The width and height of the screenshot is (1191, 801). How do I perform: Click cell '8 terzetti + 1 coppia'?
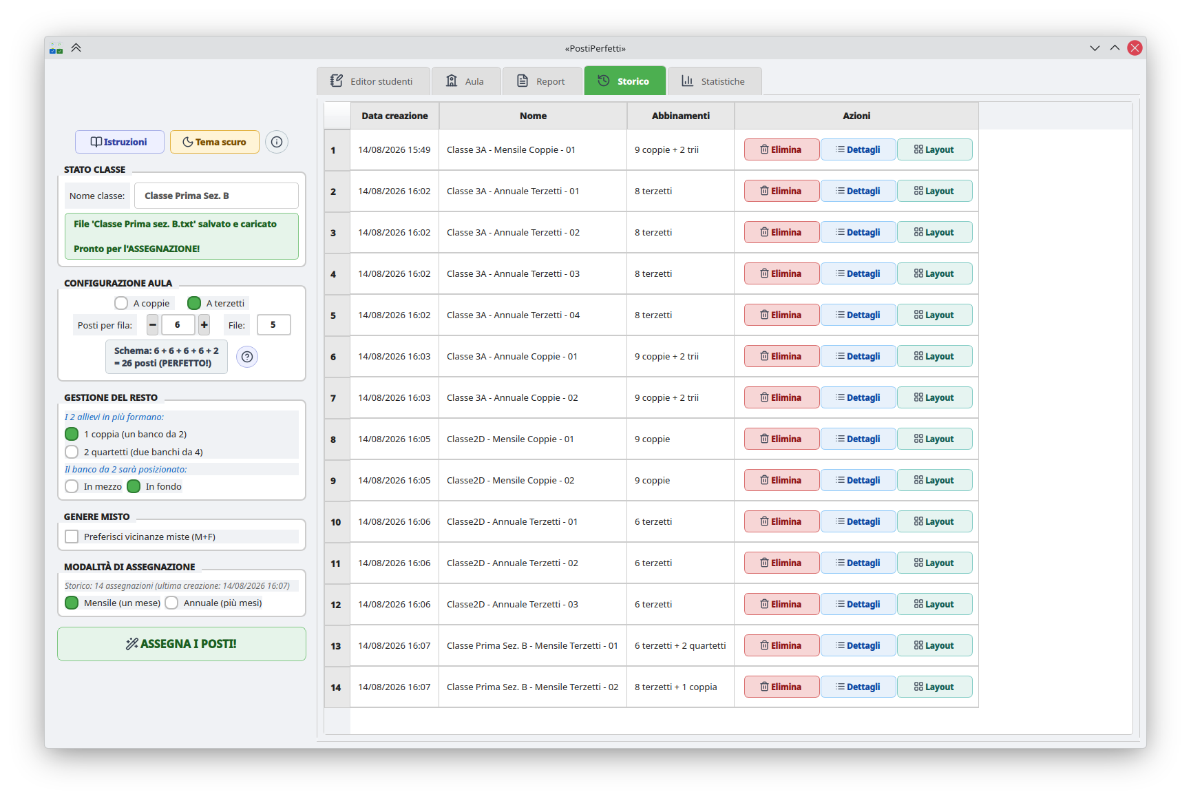point(680,687)
